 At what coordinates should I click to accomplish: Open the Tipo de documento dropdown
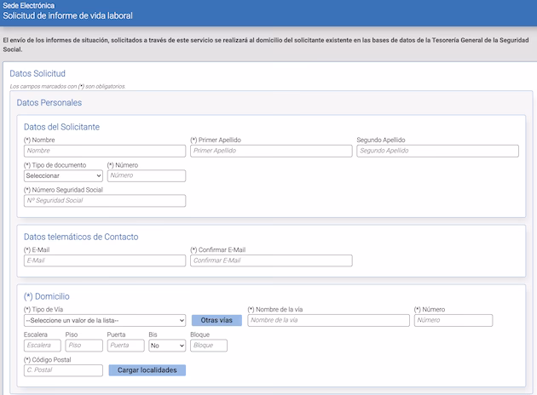click(x=63, y=175)
